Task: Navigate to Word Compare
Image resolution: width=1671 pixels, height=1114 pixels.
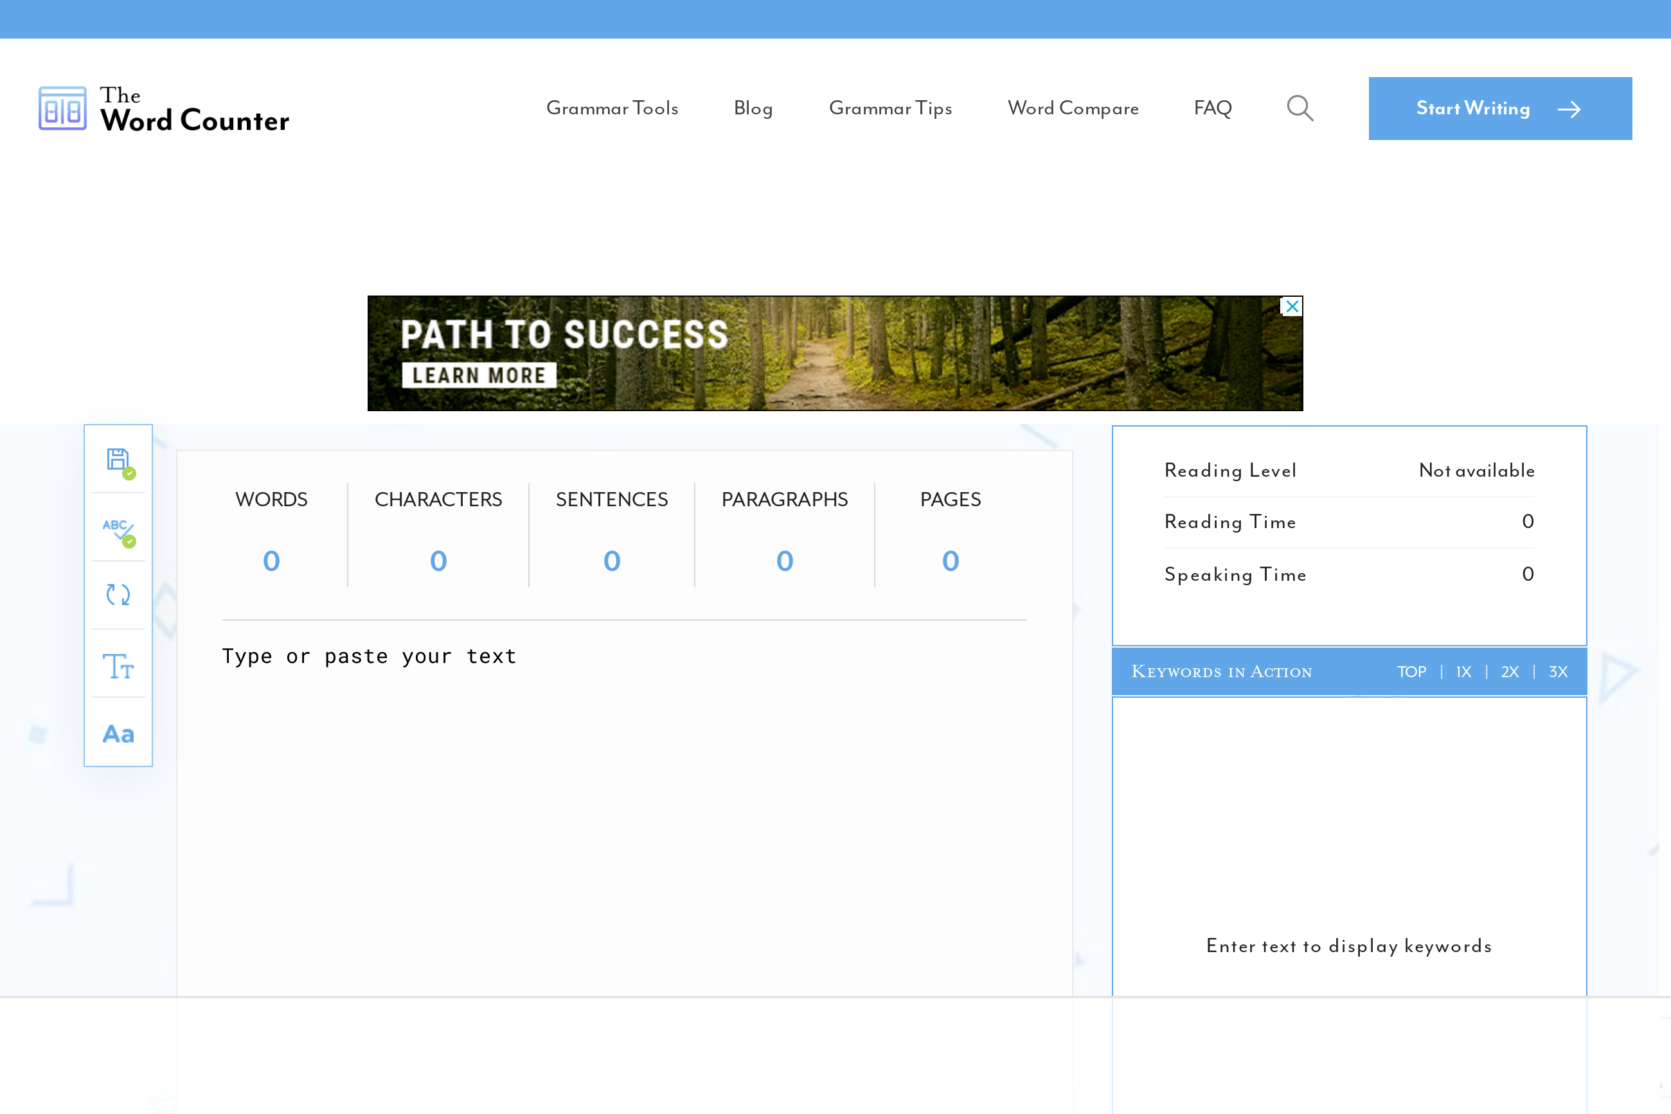Action: 1073,108
